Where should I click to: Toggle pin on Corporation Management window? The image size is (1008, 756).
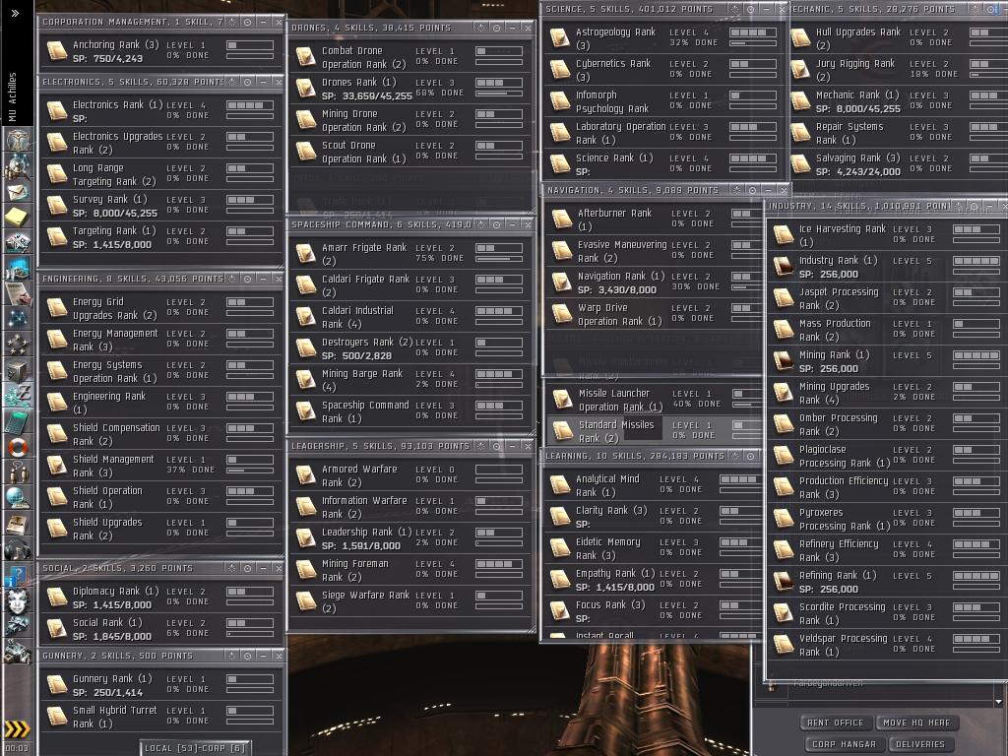[232, 22]
